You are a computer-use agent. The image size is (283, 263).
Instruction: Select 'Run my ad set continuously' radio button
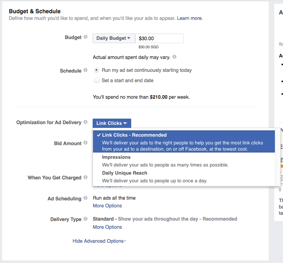tap(96, 70)
